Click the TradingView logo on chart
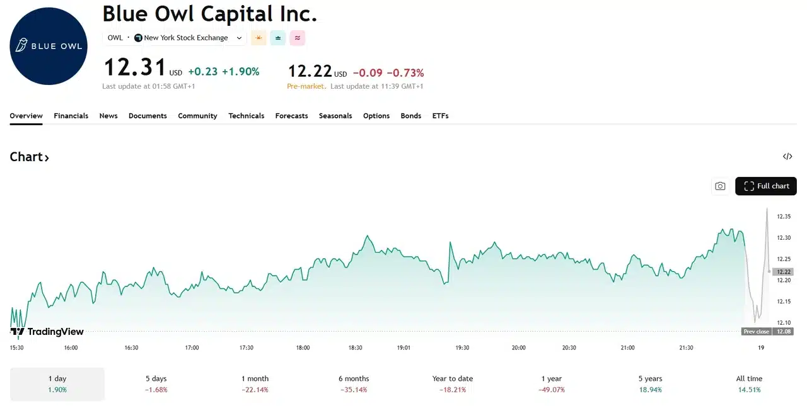The height and width of the screenshot is (406, 807). pos(47,332)
